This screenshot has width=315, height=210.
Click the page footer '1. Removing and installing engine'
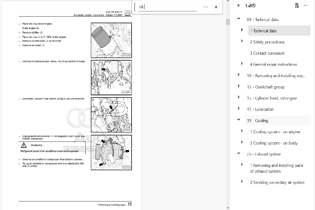[x=111, y=205]
